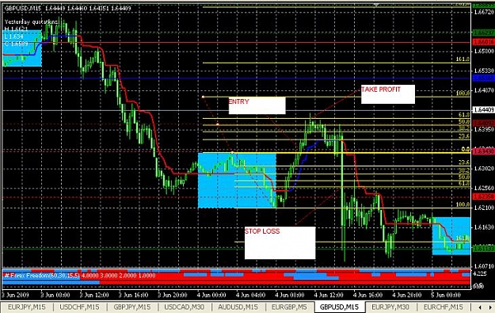Click the 1.64870 price scale value
495x313 pixels.
click(484, 90)
